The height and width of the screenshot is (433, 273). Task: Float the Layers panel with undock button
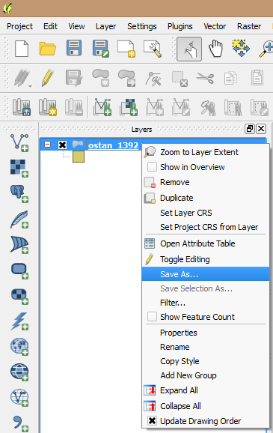tap(250, 129)
